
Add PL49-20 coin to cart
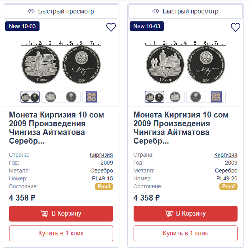185,214
